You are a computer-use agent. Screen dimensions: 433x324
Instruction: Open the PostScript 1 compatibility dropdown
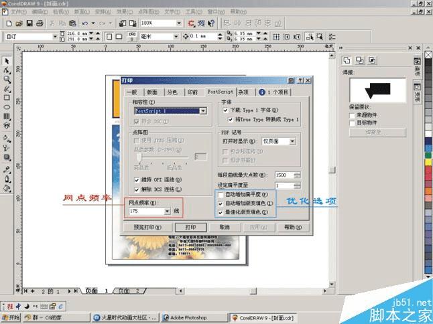click(x=203, y=111)
